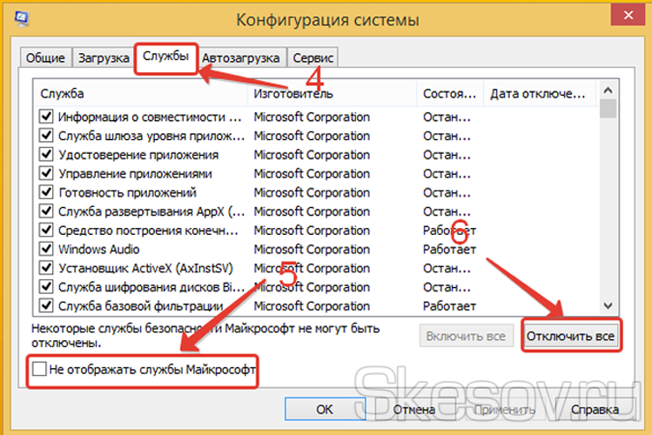Enable Не отображать службы Майкрософт checkbox
This screenshot has height=435, width=652.
pos(38,370)
